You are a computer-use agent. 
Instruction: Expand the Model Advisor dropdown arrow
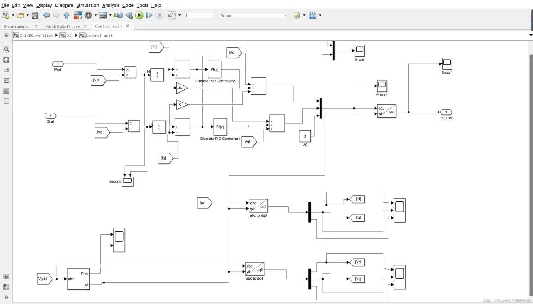(304, 15)
